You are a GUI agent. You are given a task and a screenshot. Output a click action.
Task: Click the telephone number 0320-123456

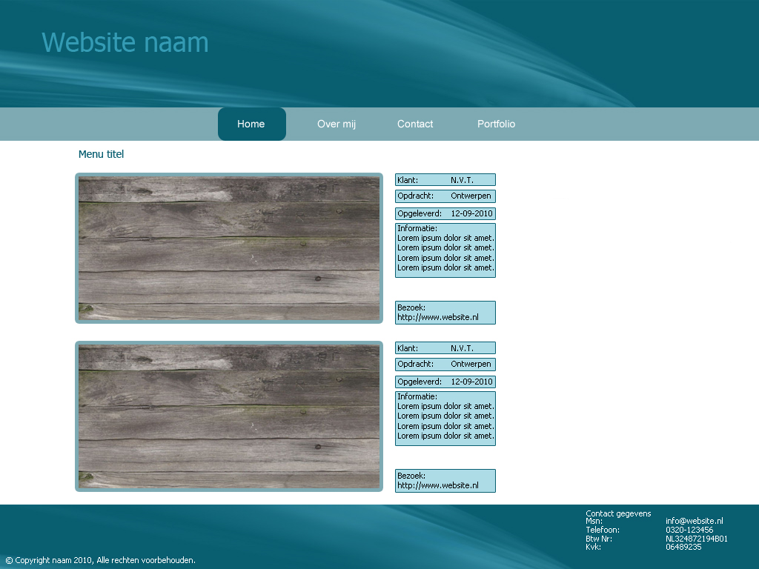click(689, 530)
